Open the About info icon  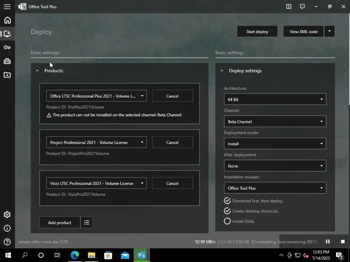click(x=7, y=228)
